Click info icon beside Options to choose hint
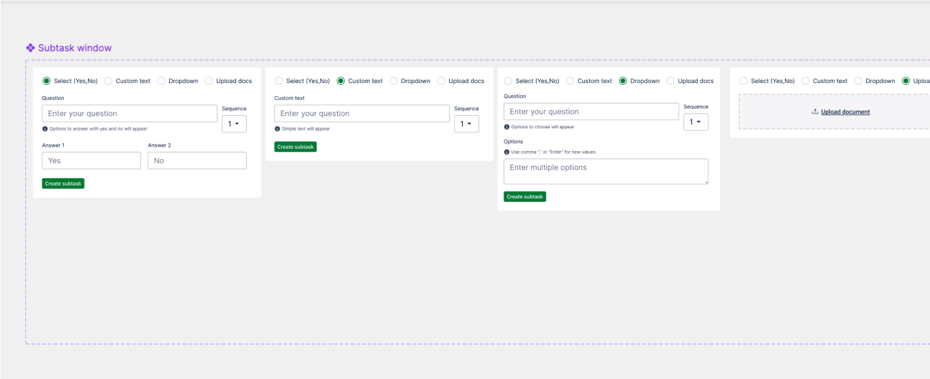 506,127
